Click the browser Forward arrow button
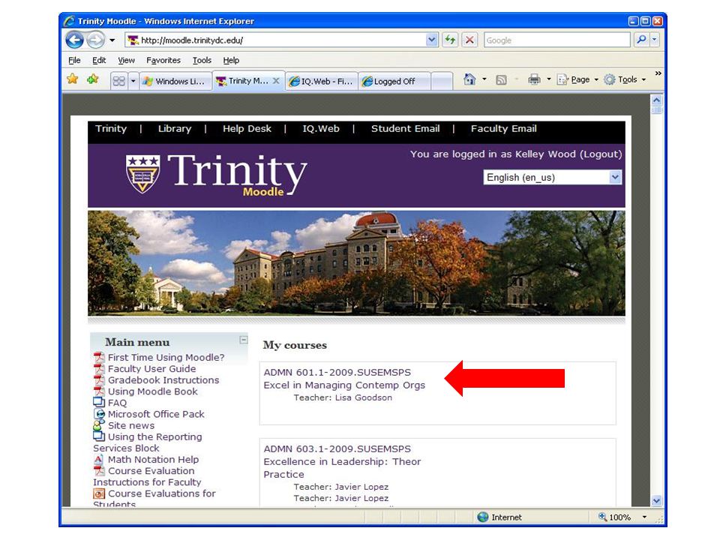Viewport: 720px width, 540px height. pos(95,40)
